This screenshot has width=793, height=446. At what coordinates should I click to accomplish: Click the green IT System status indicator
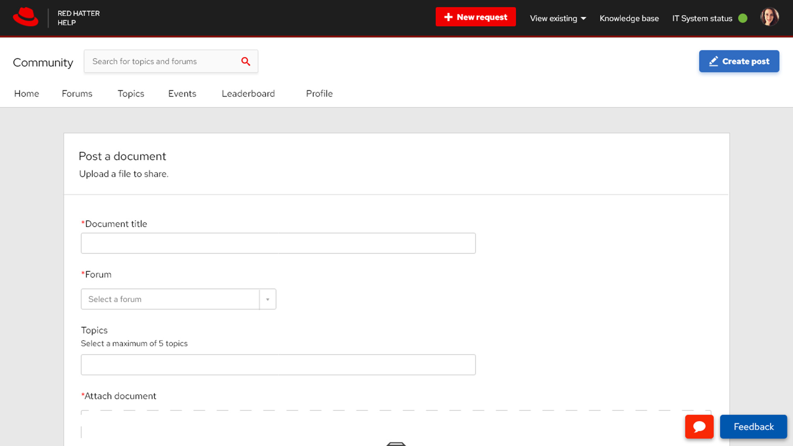(743, 18)
